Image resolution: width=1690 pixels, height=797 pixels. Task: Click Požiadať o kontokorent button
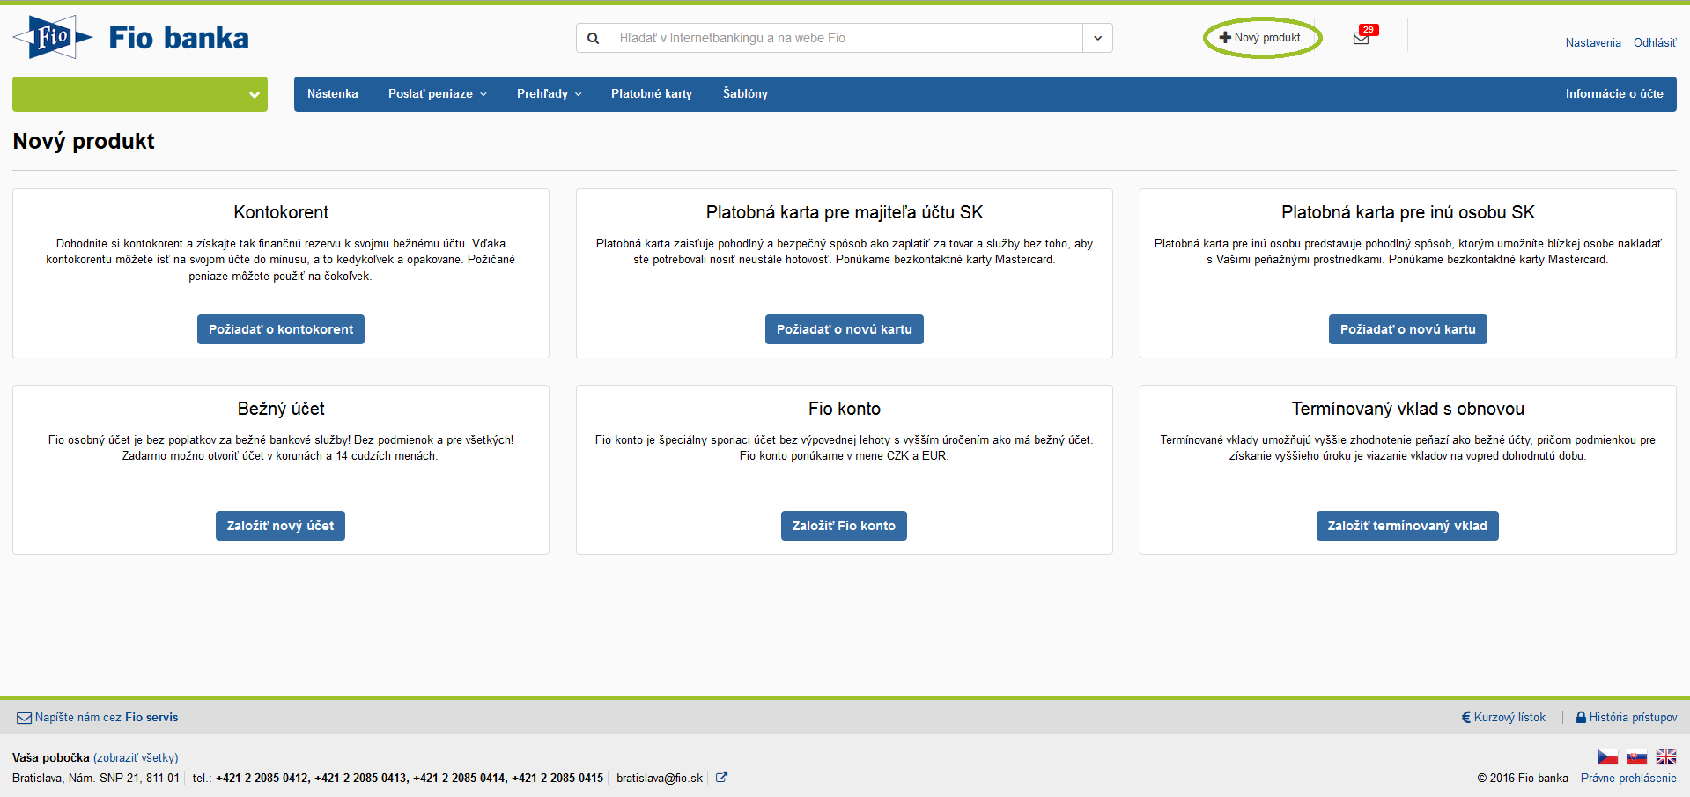pyautogui.click(x=281, y=329)
